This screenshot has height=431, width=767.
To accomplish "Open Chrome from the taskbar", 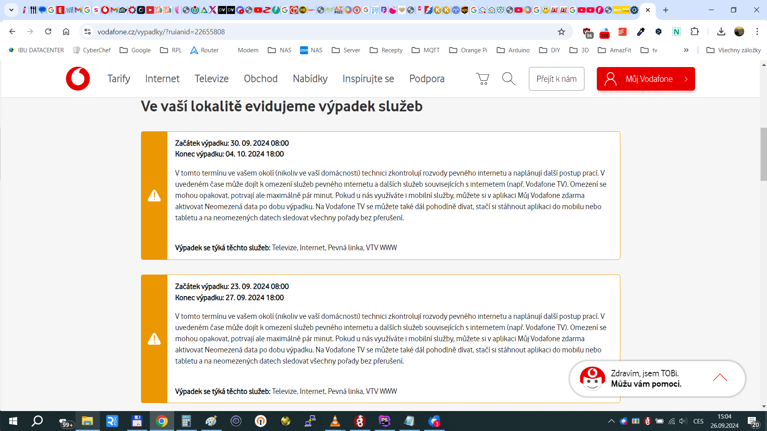I will click(x=161, y=421).
